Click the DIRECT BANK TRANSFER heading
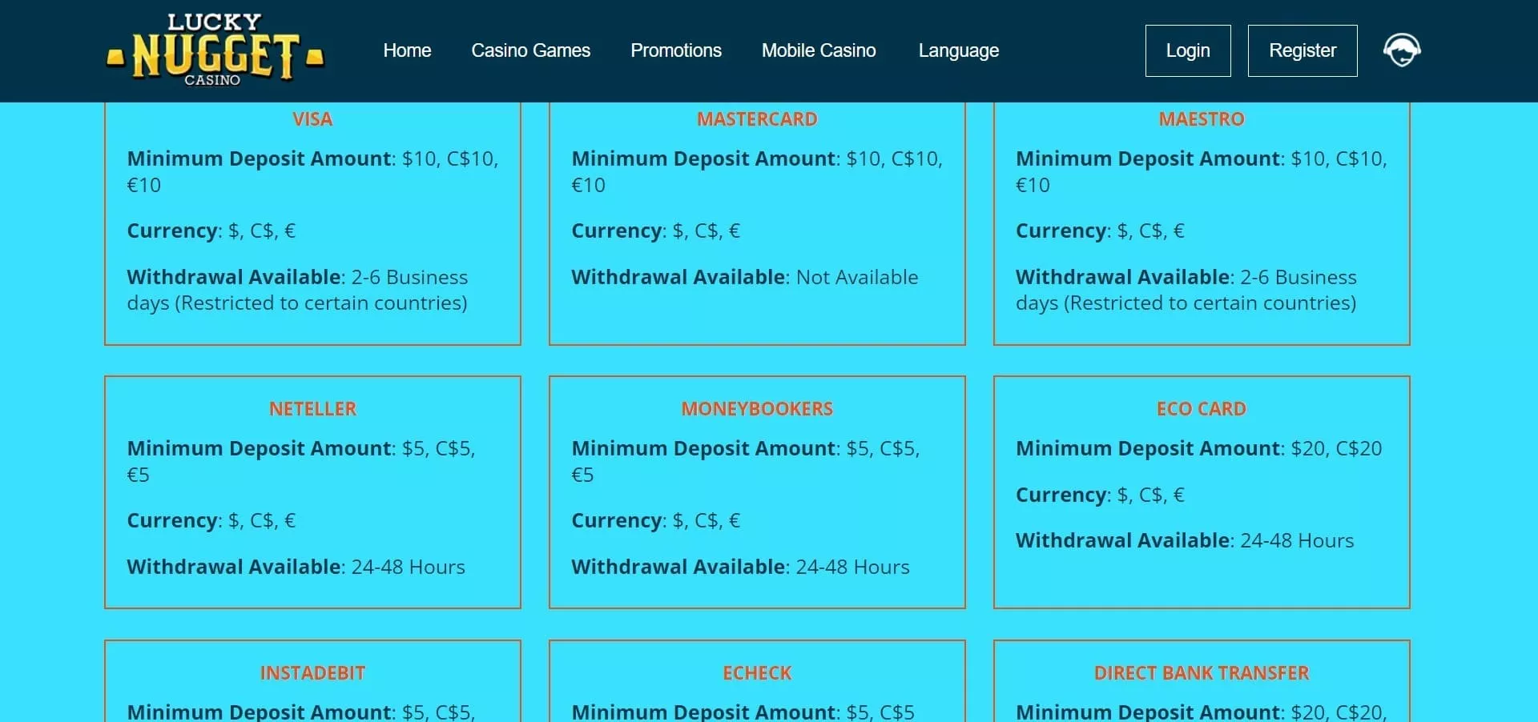The height and width of the screenshot is (722, 1538). pyautogui.click(x=1201, y=673)
